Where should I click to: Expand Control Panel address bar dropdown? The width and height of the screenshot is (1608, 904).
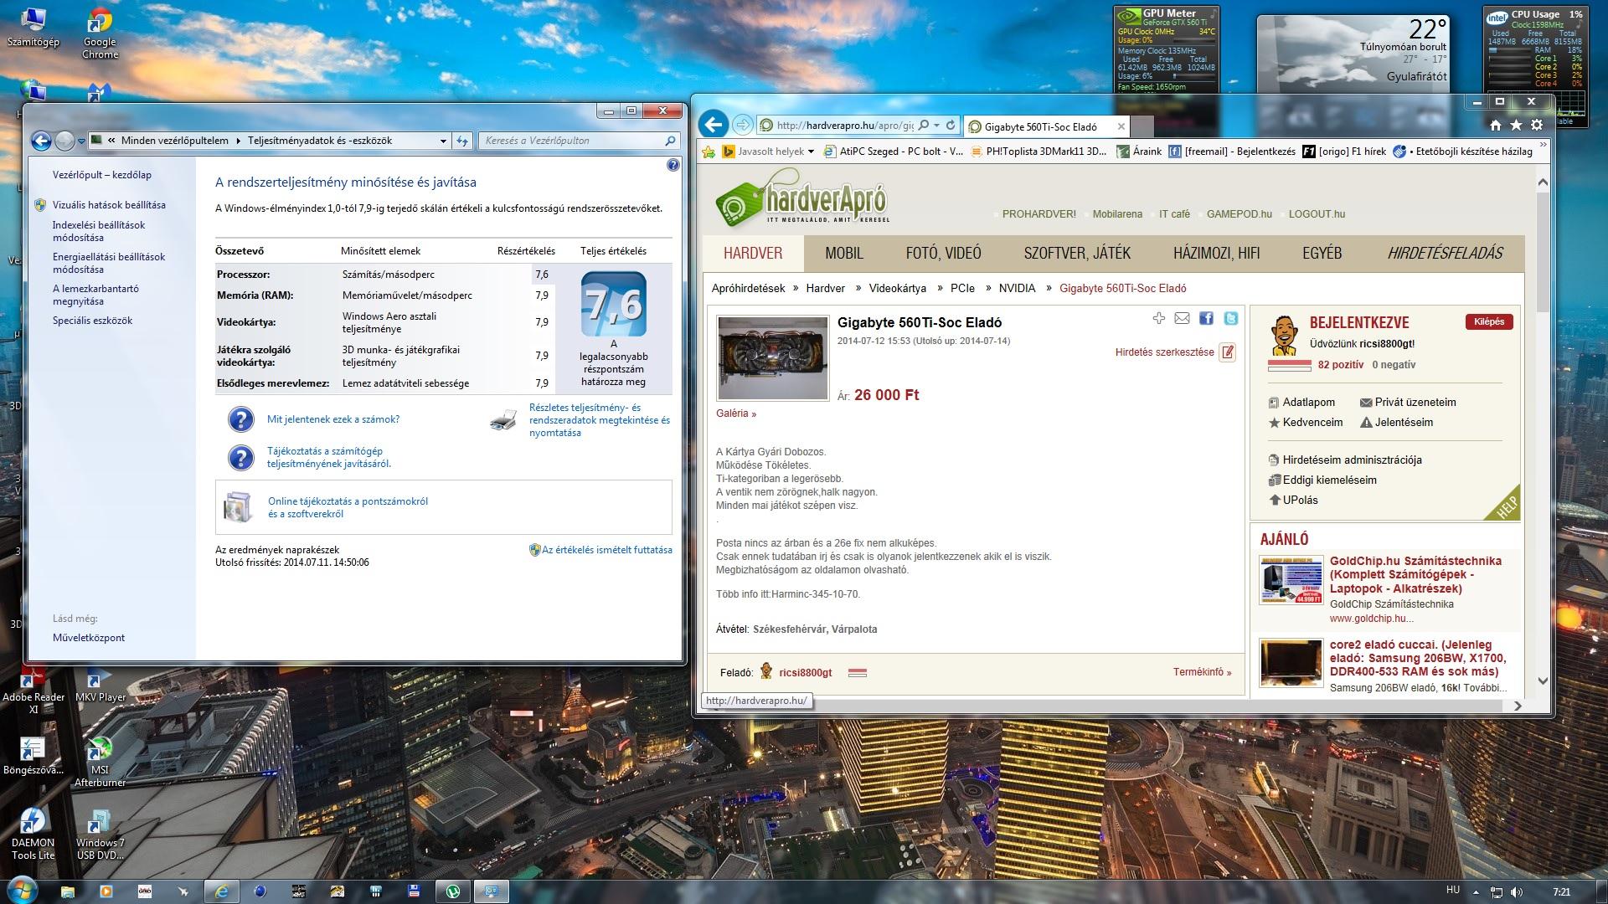pyautogui.click(x=443, y=141)
